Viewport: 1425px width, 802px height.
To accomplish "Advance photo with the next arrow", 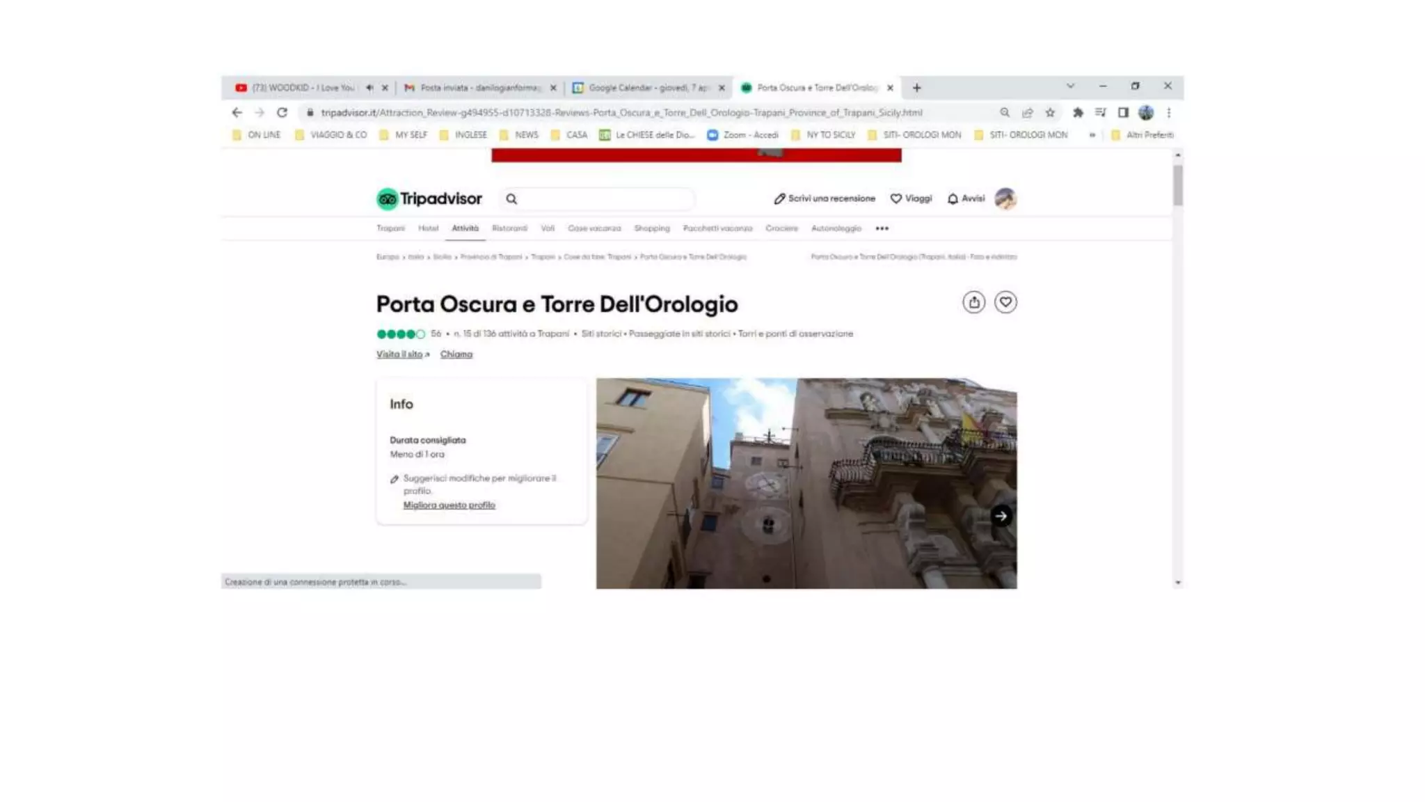I will [1001, 516].
